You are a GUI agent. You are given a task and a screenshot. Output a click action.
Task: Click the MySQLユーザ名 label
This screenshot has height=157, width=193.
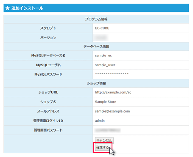48,65
